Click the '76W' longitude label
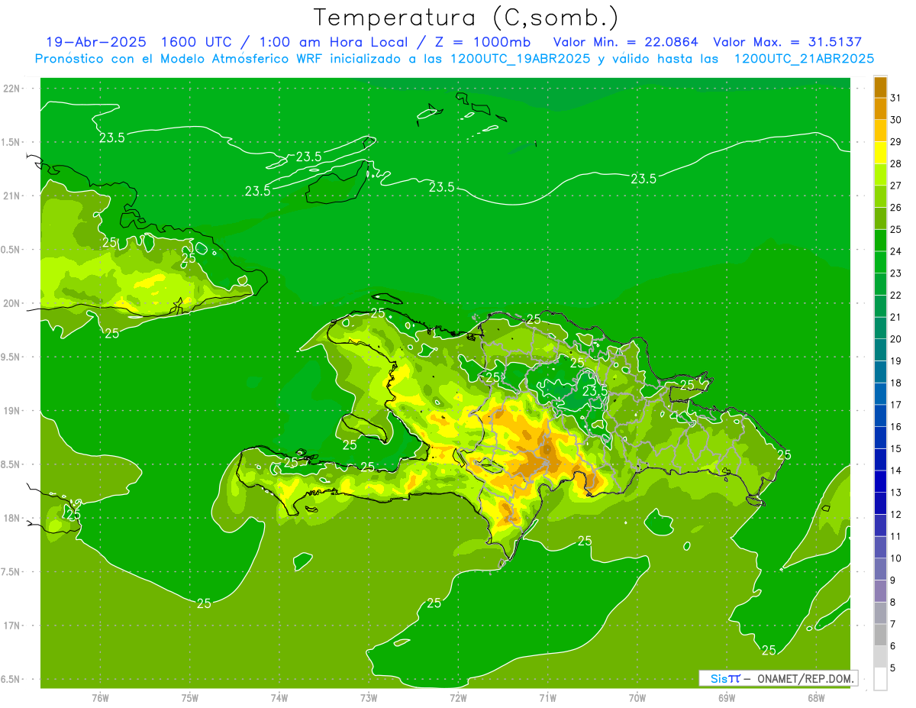The height and width of the screenshot is (708, 916). pos(100,699)
